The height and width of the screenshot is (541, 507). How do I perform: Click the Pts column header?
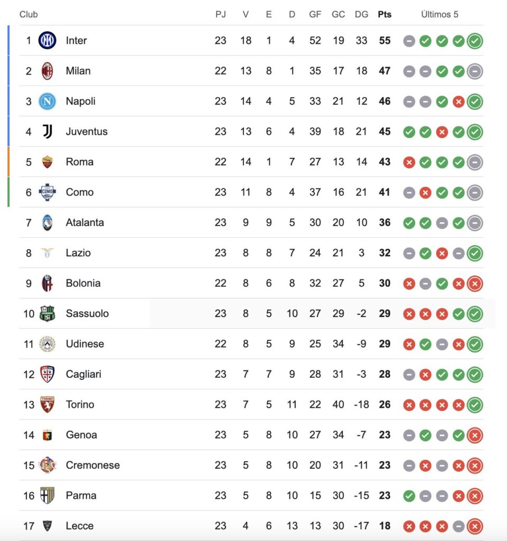[384, 14]
